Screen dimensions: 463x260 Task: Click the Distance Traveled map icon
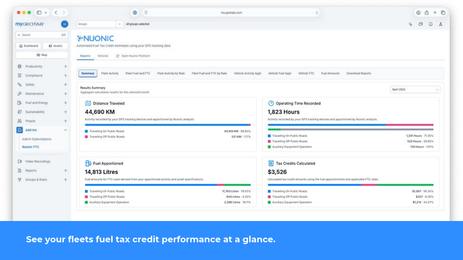(x=88, y=103)
